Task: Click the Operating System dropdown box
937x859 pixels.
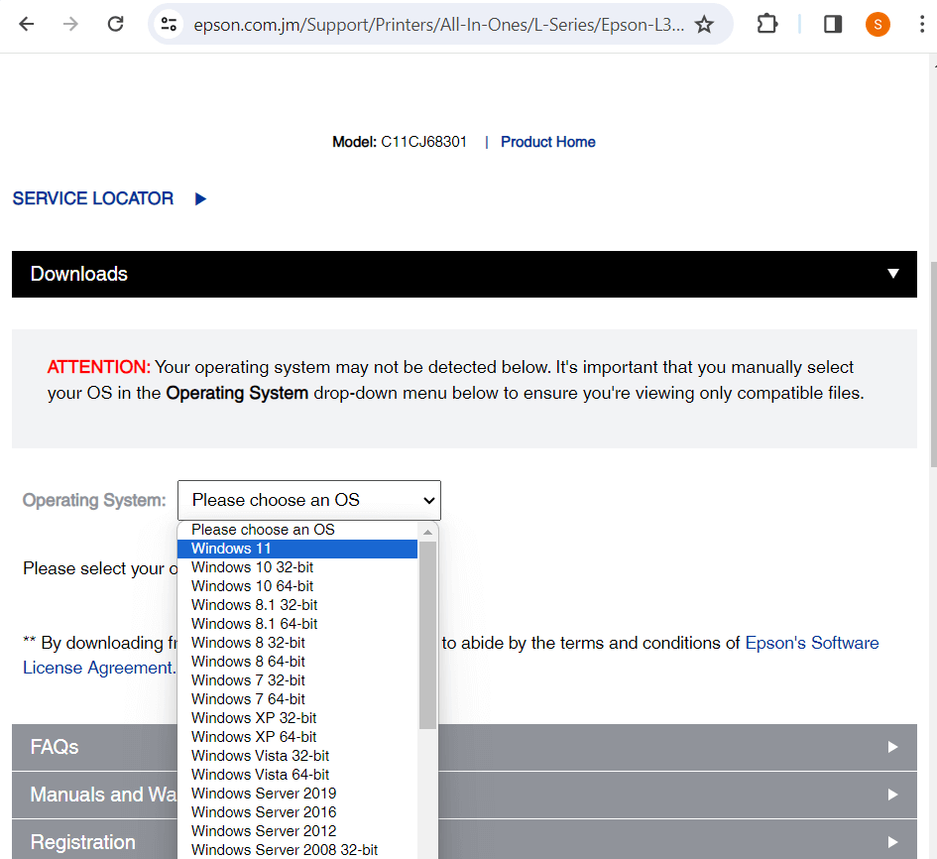Action: pyautogui.click(x=309, y=501)
